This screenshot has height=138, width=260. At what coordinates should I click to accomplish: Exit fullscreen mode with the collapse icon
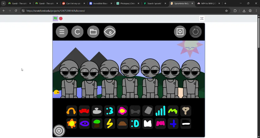(202, 18)
